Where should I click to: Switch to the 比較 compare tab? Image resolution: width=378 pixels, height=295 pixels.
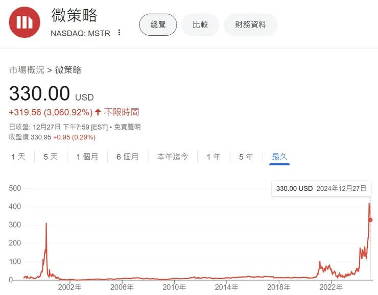(200, 24)
